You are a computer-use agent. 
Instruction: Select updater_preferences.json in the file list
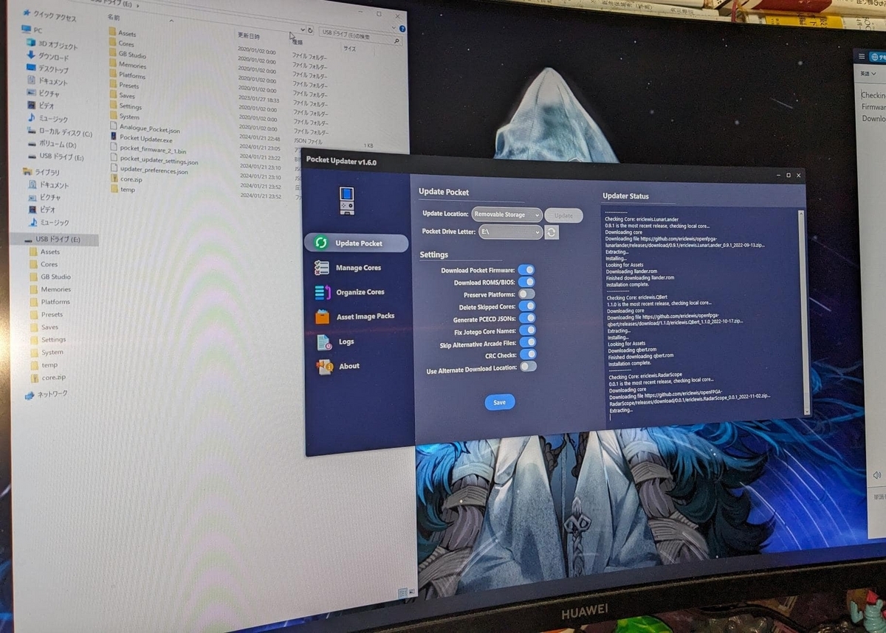(x=148, y=170)
